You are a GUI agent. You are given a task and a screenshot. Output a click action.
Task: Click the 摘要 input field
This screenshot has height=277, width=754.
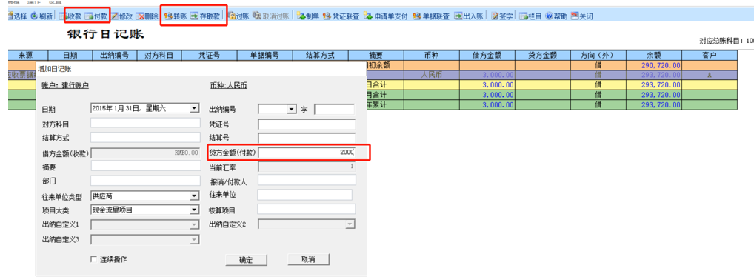pos(145,166)
